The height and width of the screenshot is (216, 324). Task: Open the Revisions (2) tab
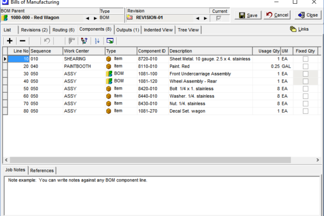(35, 30)
